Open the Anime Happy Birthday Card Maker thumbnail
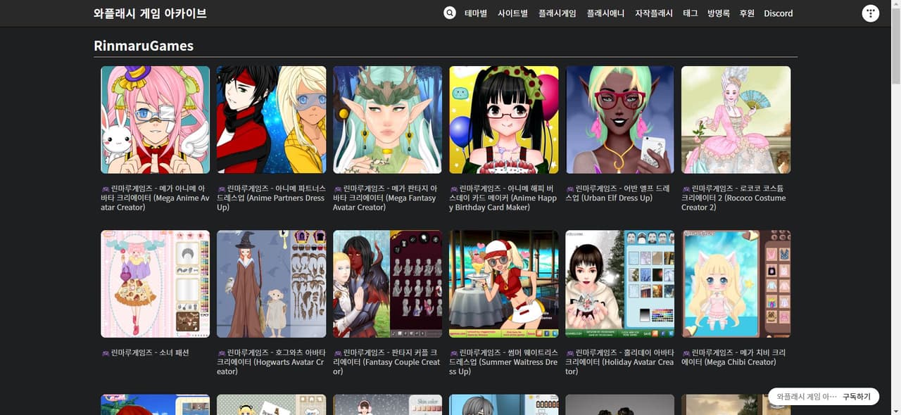 (503, 120)
